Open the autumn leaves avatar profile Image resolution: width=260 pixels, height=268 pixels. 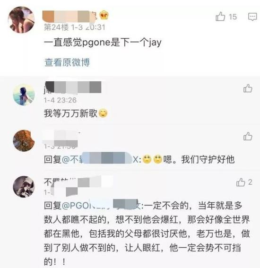[x=24, y=141]
